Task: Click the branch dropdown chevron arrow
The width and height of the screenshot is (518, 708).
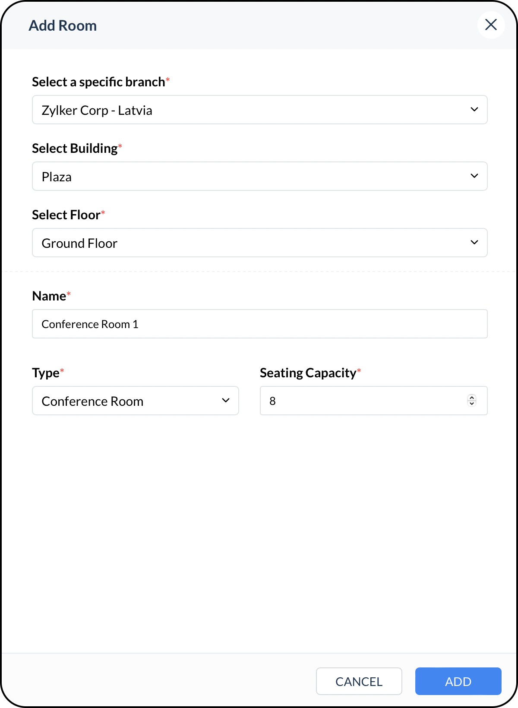Action: [474, 110]
